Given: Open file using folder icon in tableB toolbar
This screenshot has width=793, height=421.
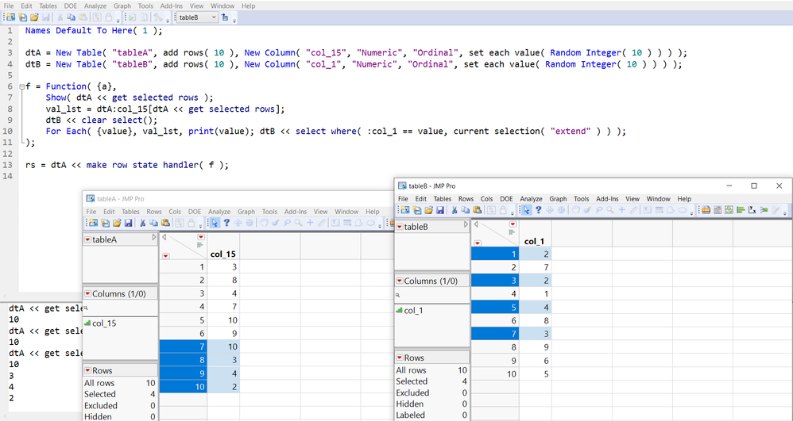Looking at the screenshot, I should click(x=428, y=210).
